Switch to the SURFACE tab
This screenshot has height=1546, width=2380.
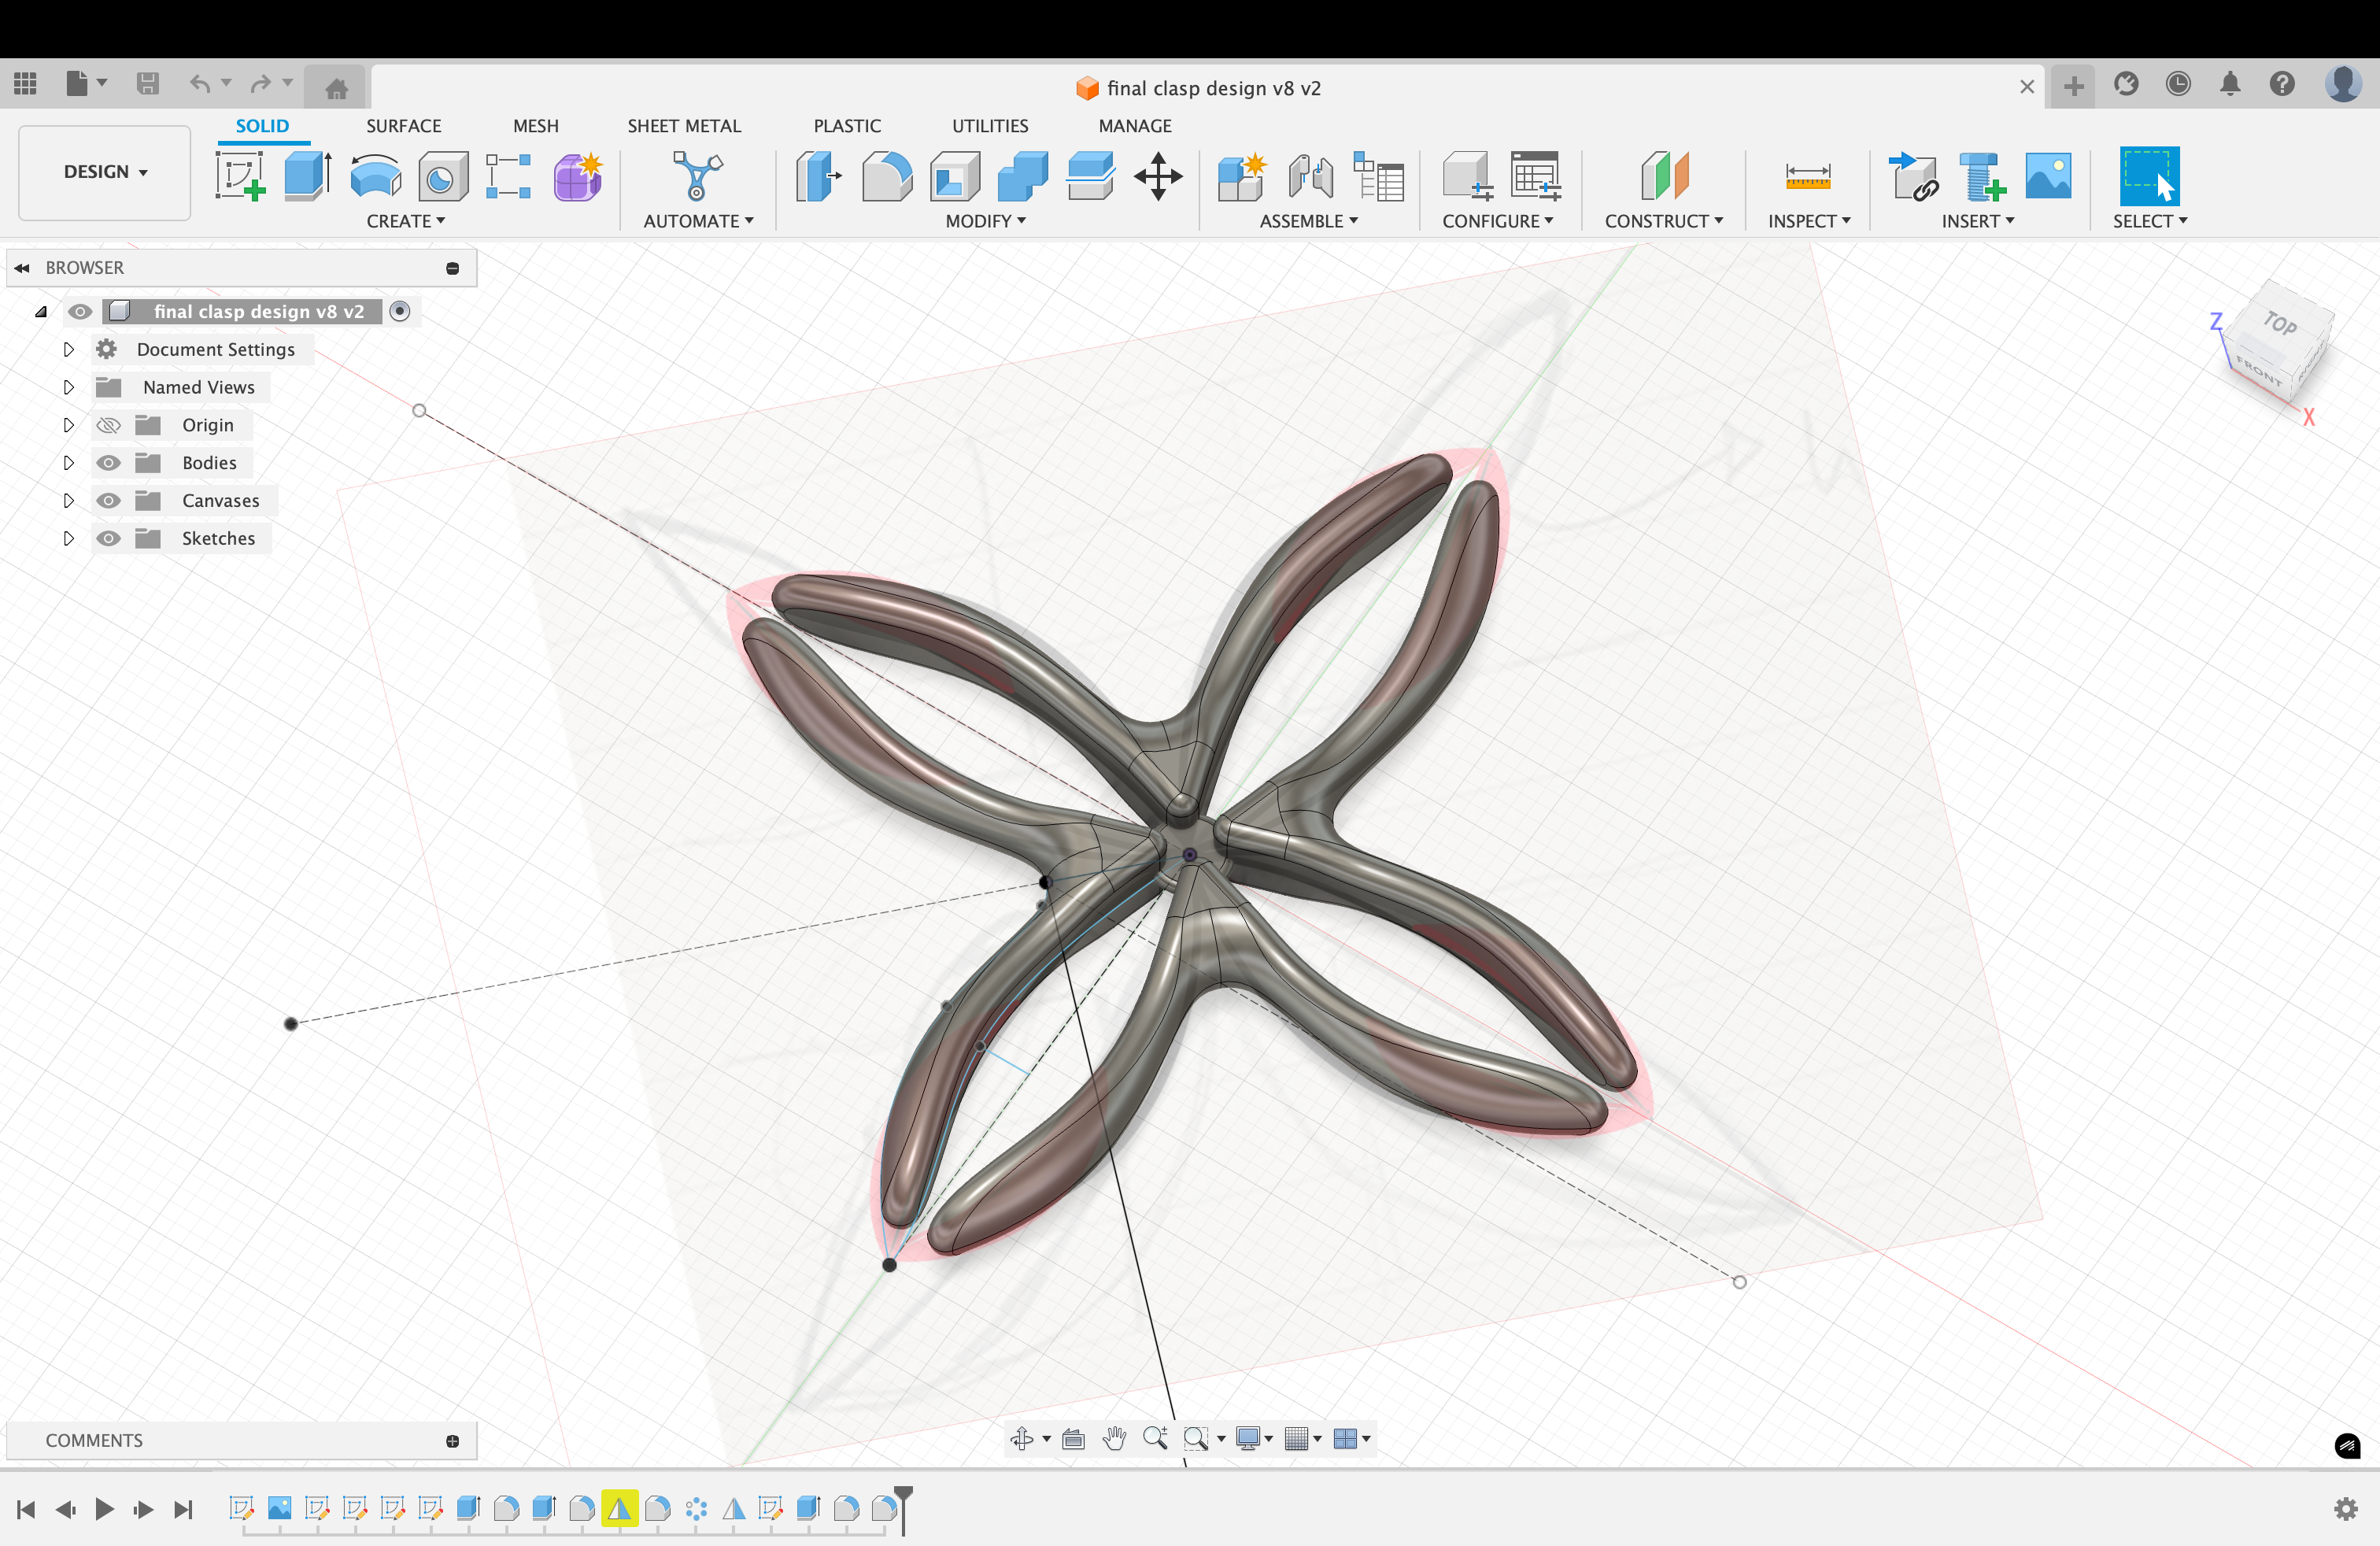pos(403,126)
